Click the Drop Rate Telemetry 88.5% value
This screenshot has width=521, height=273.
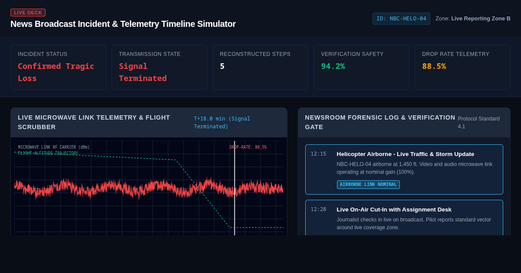pyautogui.click(x=434, y=66)
